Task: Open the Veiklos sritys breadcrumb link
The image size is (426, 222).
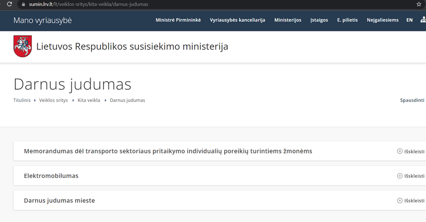Action: [53, 100]
